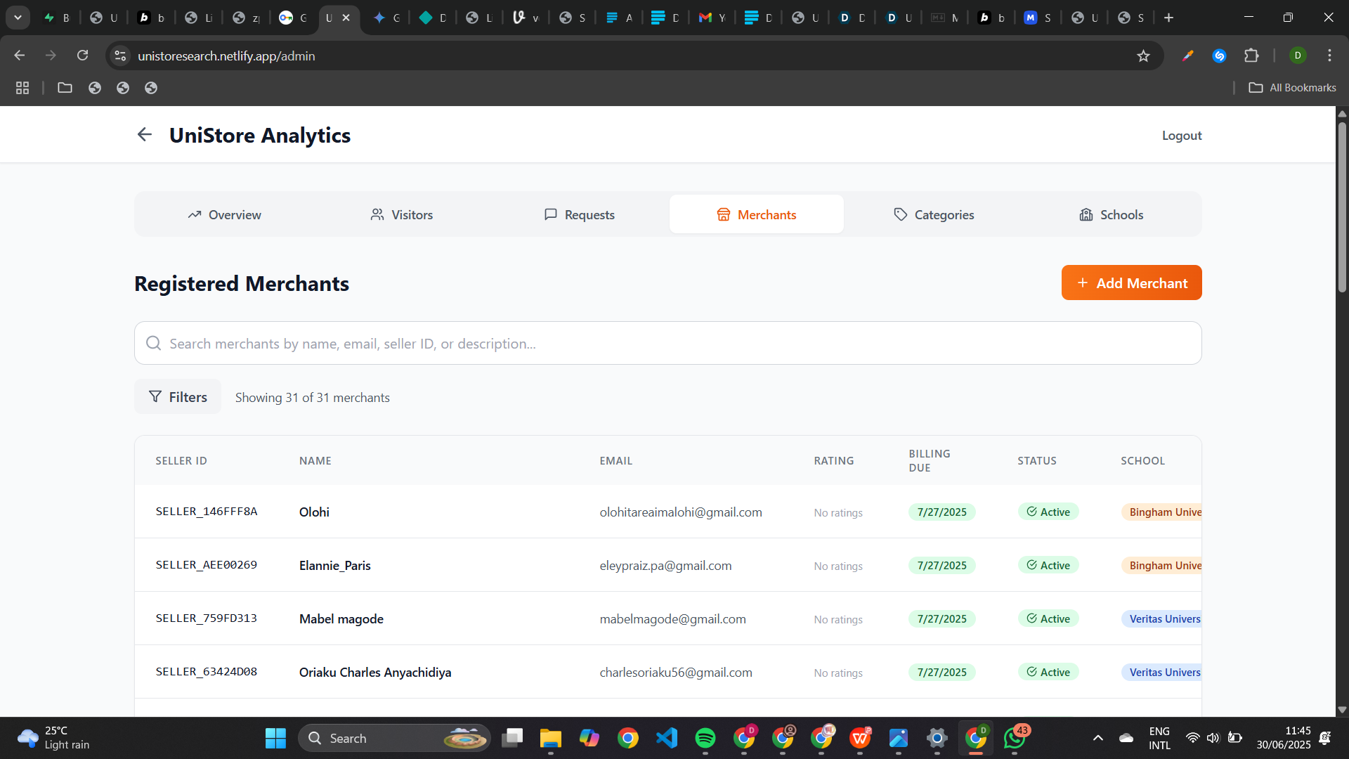Click the Add Merchant button

(x=1131, y=283)
